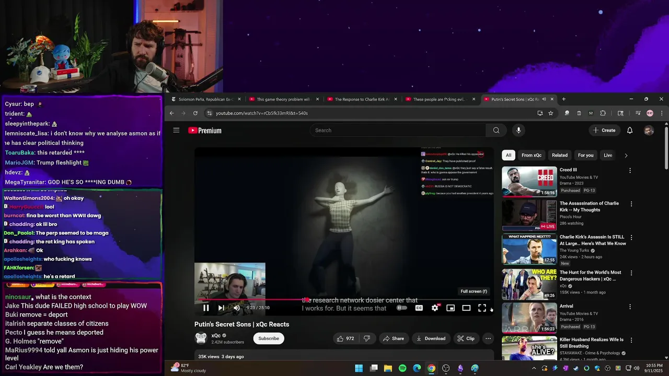The image size is (669, 376).
Task: Open video settings gear menu
Action: [435, 308]
